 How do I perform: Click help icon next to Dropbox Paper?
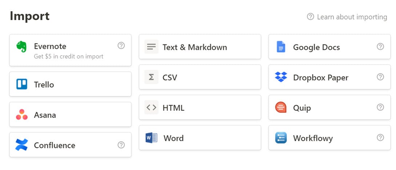(x=380, y=77)
